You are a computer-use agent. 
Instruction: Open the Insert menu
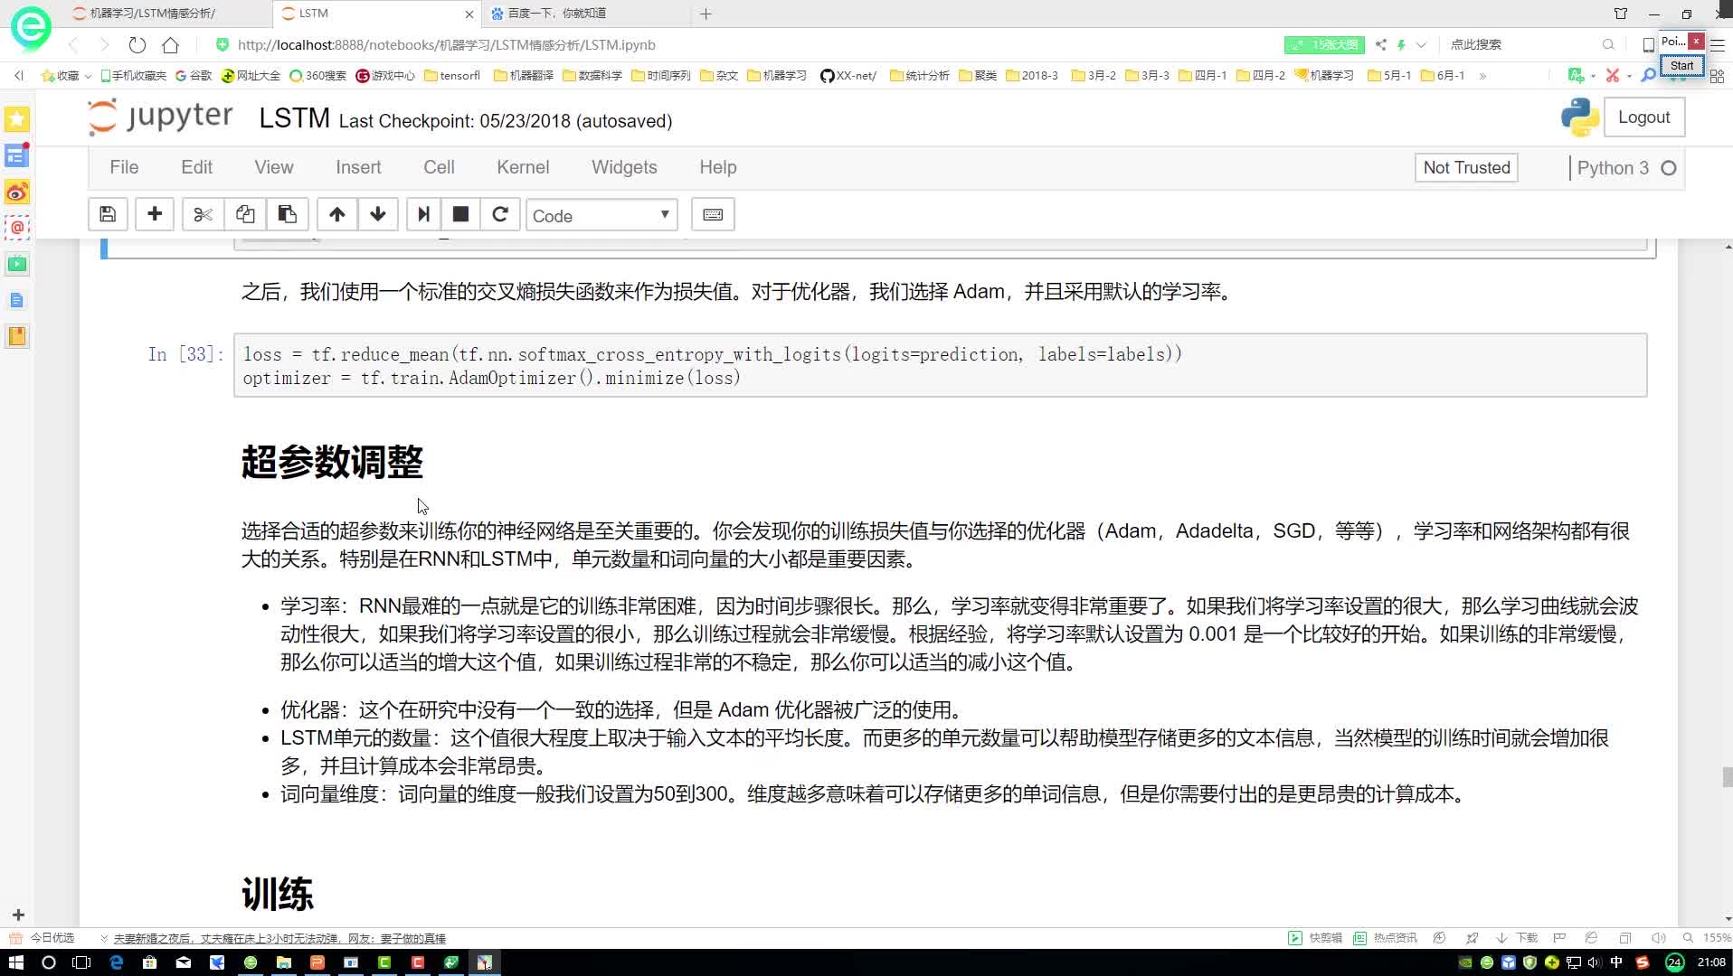[x=358, y=167]
